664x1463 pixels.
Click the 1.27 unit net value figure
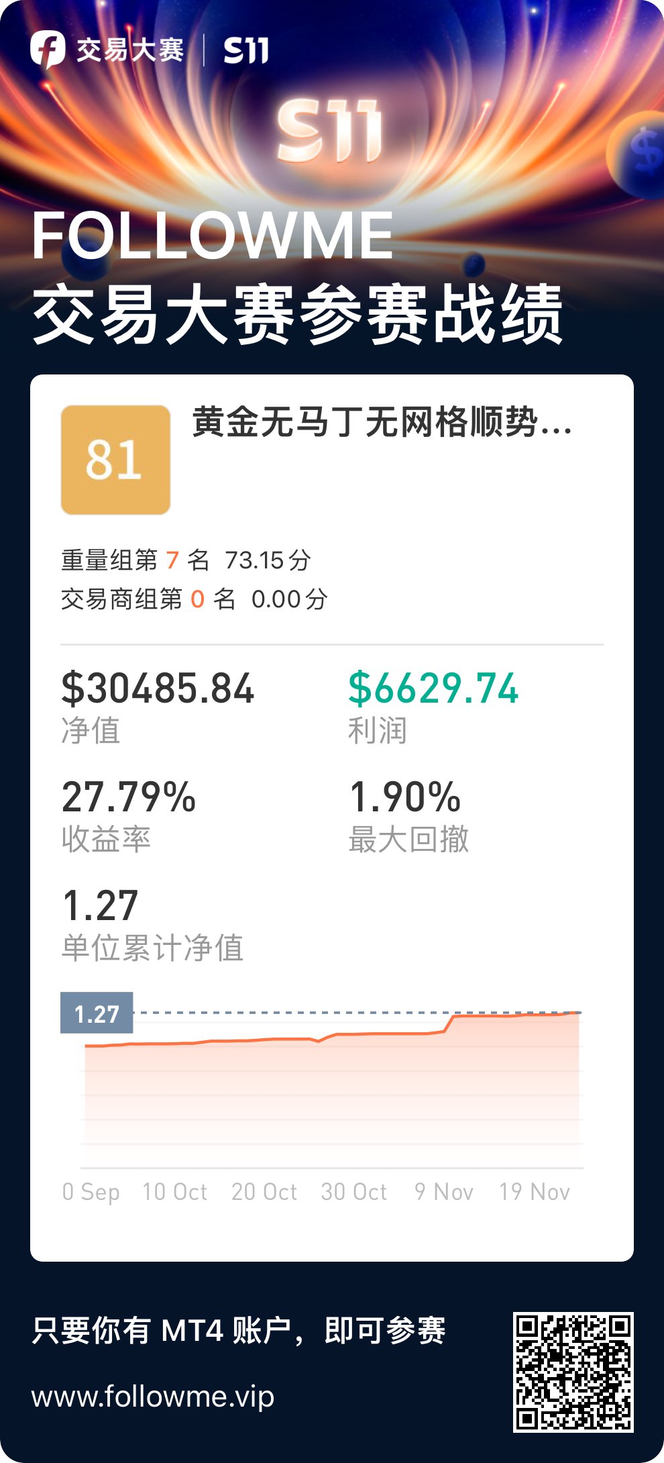100,905
